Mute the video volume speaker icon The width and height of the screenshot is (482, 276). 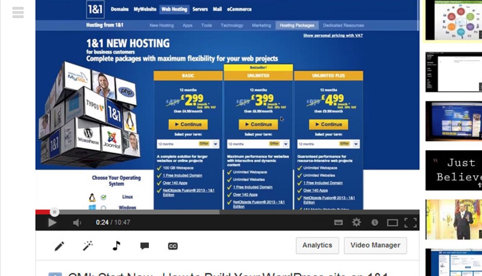pos(77,222)
